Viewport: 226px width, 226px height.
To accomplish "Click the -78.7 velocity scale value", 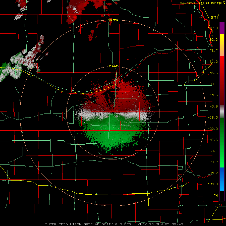I will click(213, 162).
